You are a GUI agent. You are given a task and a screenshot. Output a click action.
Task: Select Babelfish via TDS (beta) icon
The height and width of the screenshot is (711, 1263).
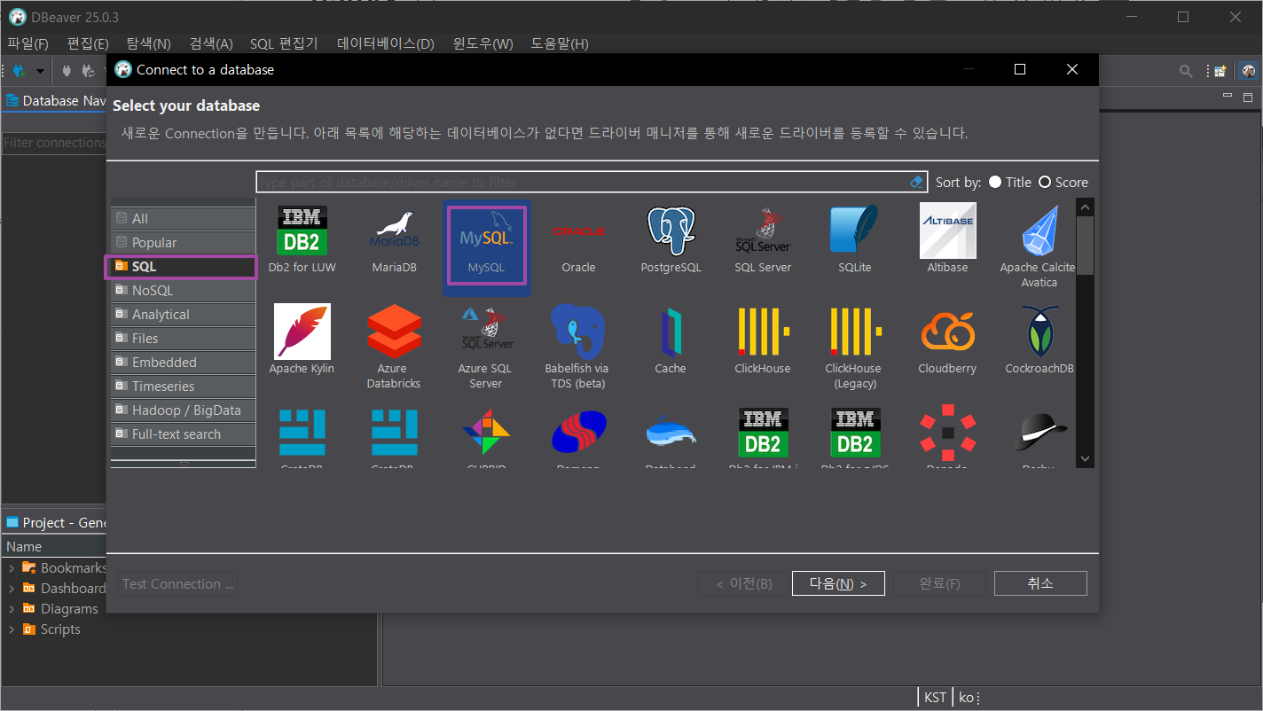pyautogui.click(x=578, y=331)
